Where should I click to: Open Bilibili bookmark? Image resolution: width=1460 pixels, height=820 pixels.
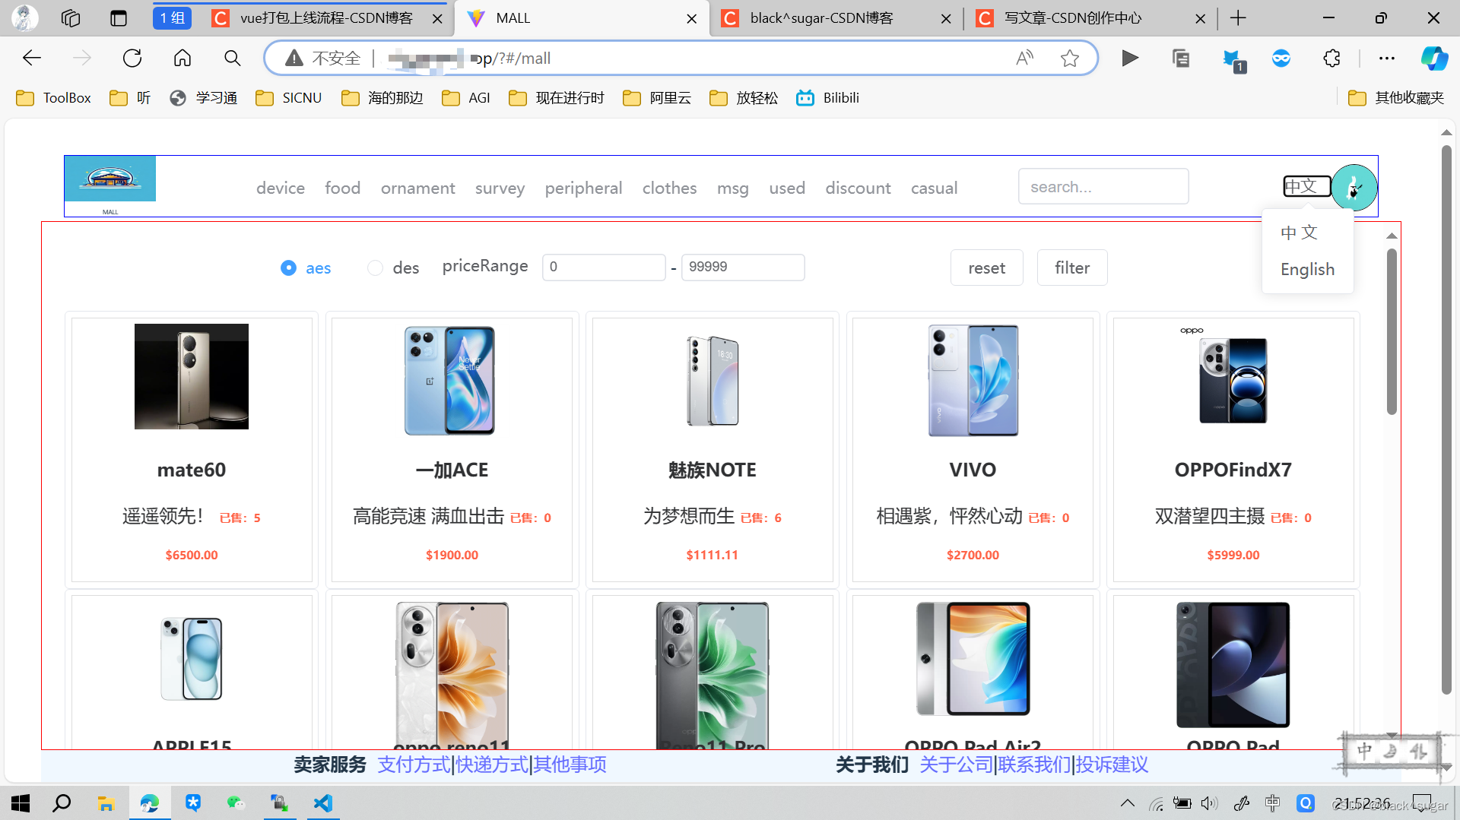click(828, 98)
